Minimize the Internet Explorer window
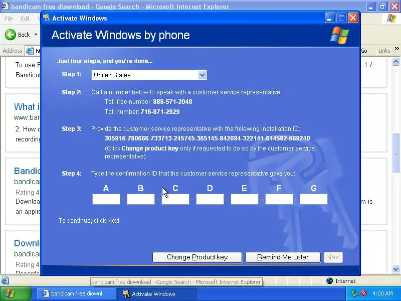Image resolution: width=401 pixels, height=301 pixels. pyautogui.click(x=370, y=7)
